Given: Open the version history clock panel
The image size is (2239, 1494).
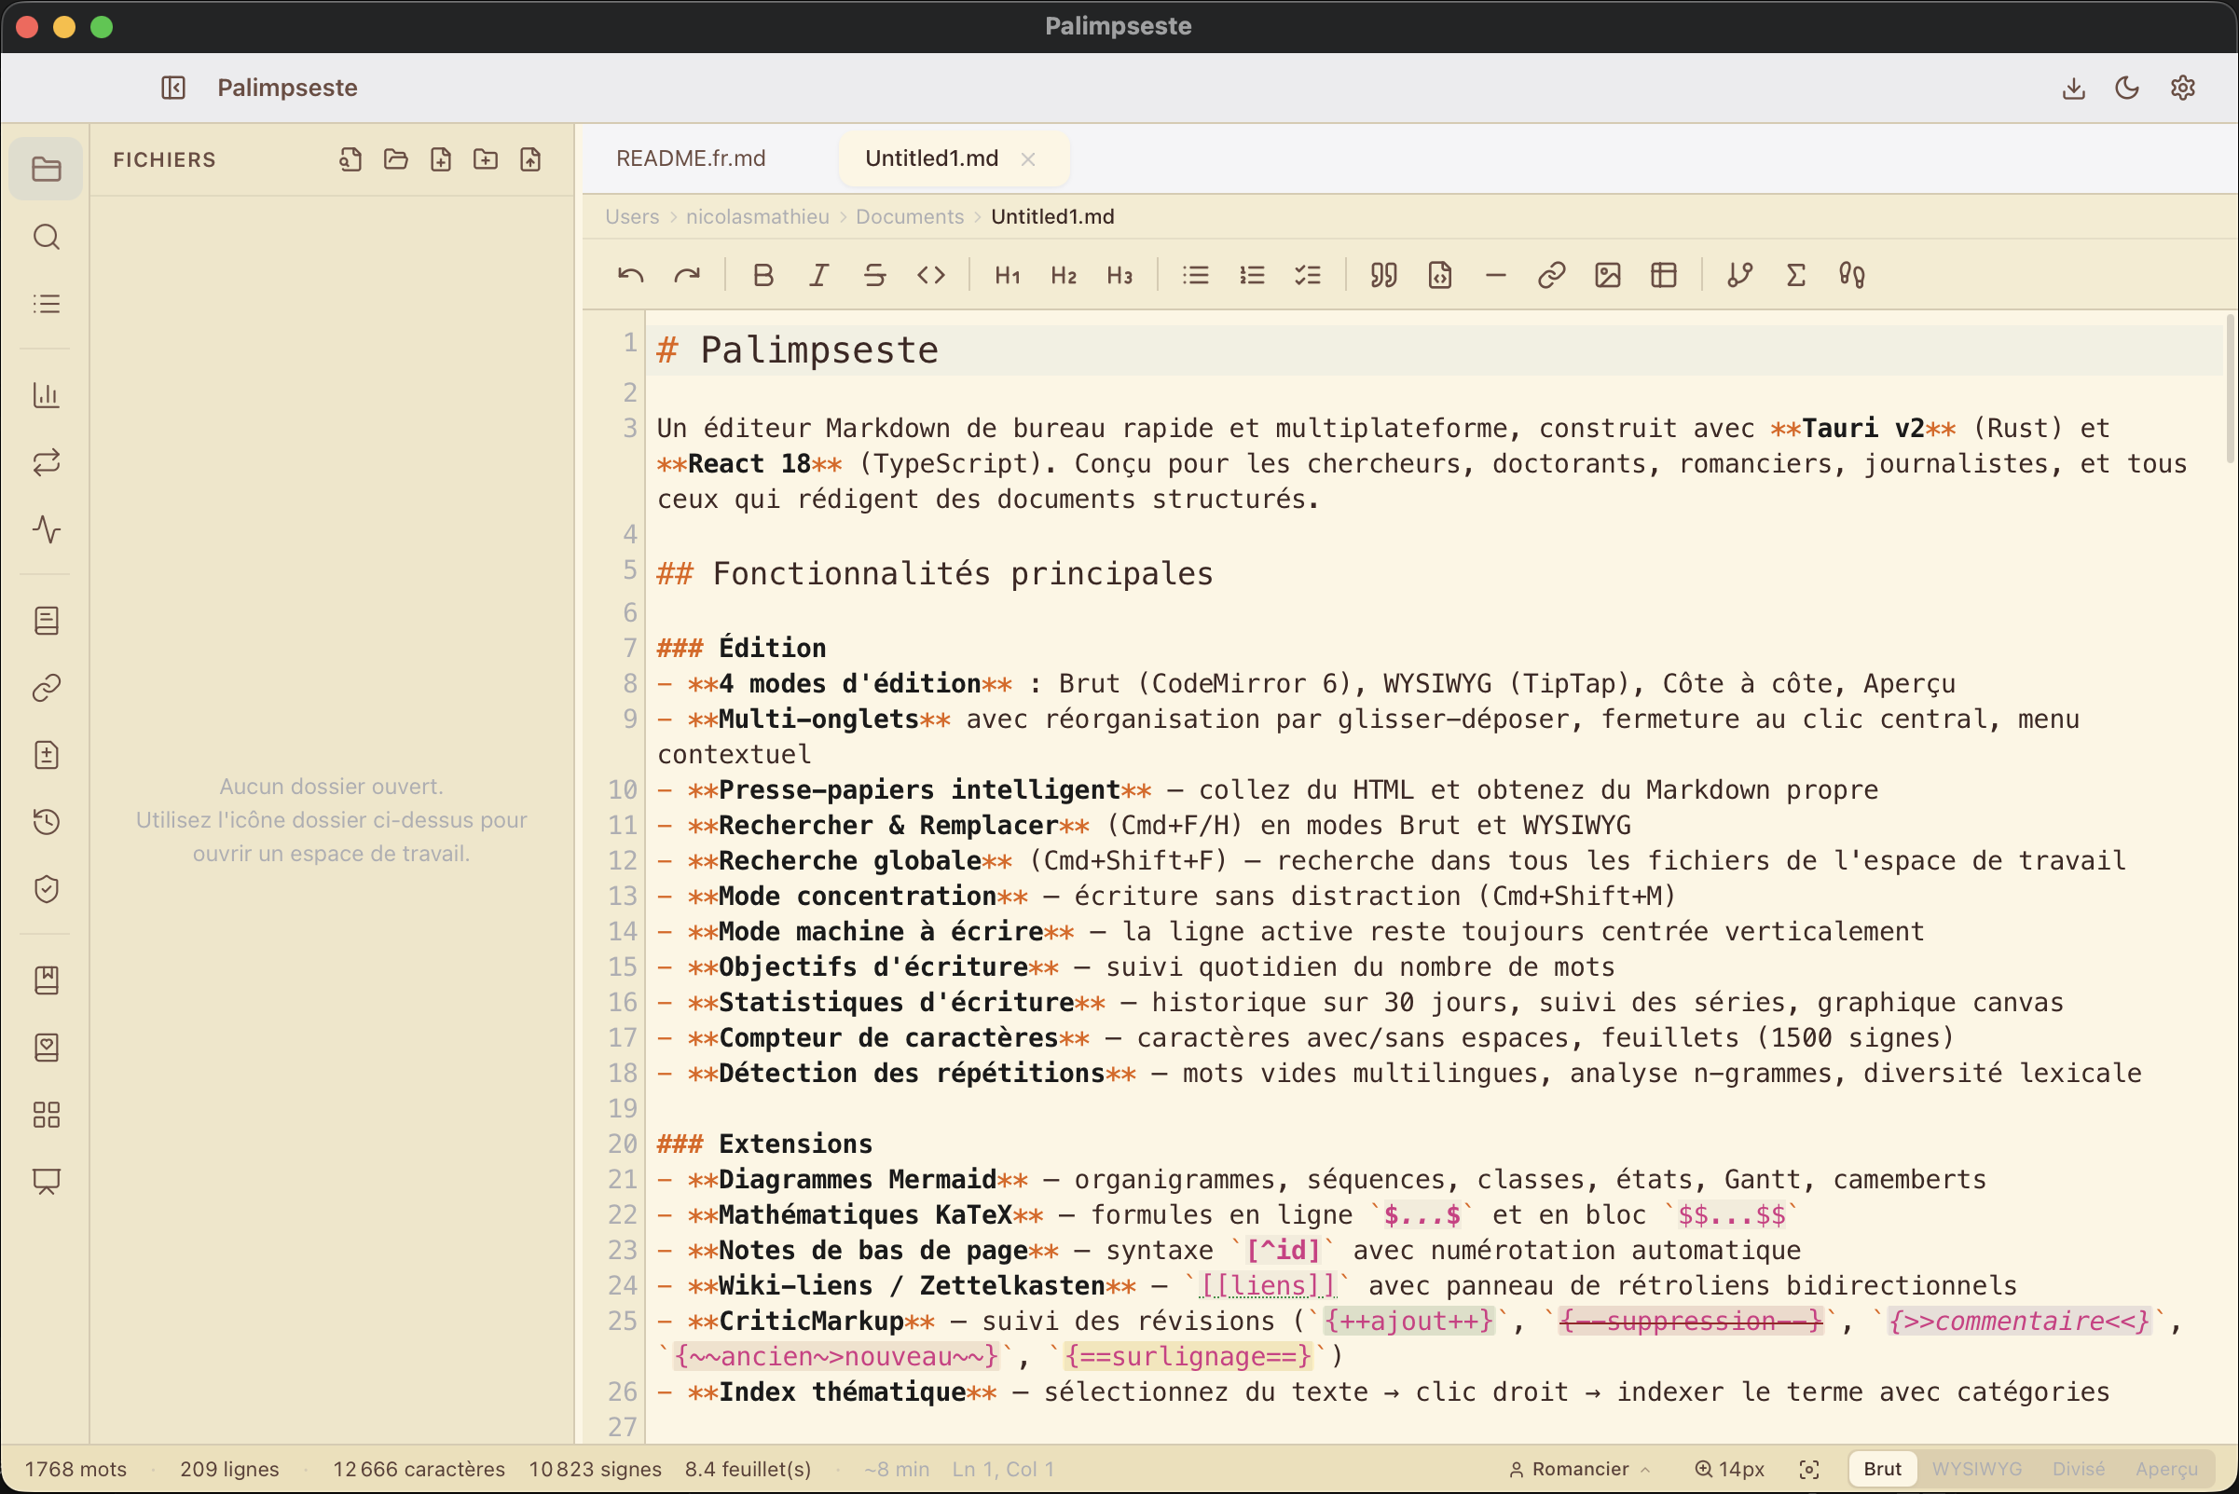Looking at the screenshot, I should click(x=46, y=821).
